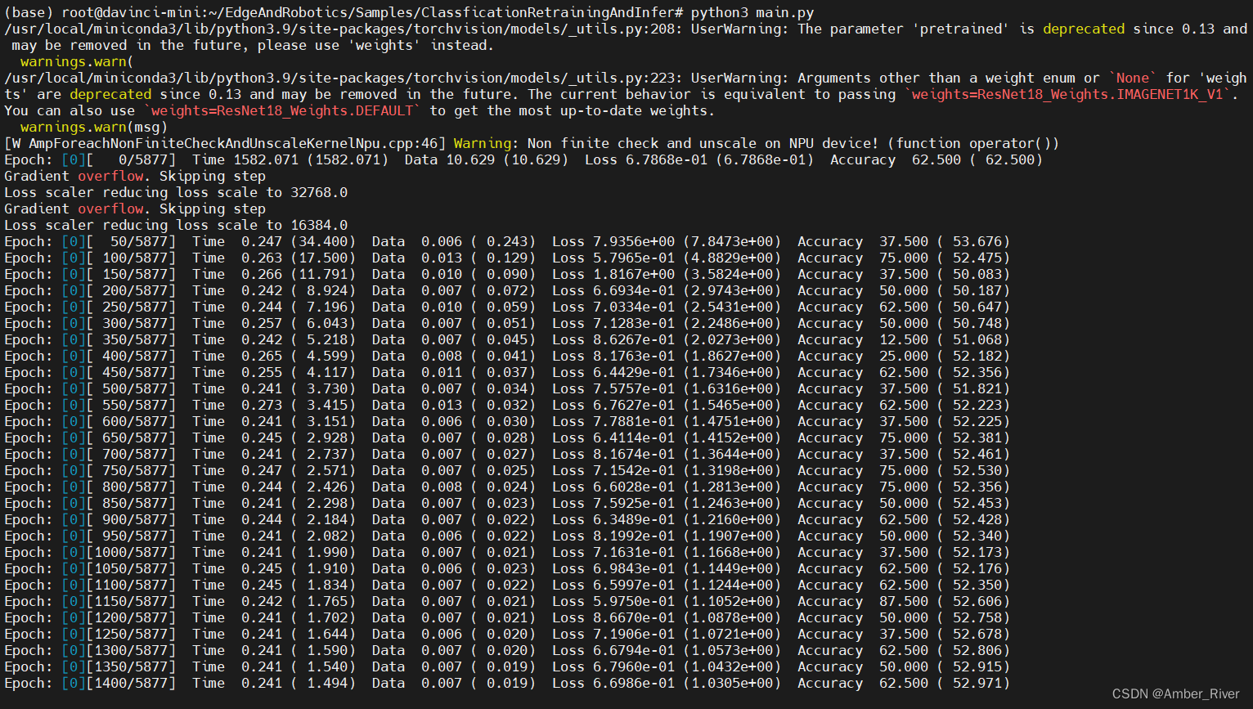The image size is (1253, 709).
Task: Click average accuracy '52.182'
Action: pyautogui.click(x=977, y=356)
